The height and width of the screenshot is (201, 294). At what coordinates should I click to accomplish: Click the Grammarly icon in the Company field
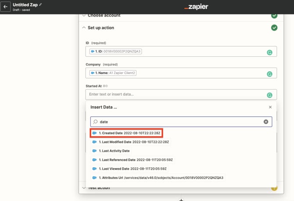(x=270, y=74)
